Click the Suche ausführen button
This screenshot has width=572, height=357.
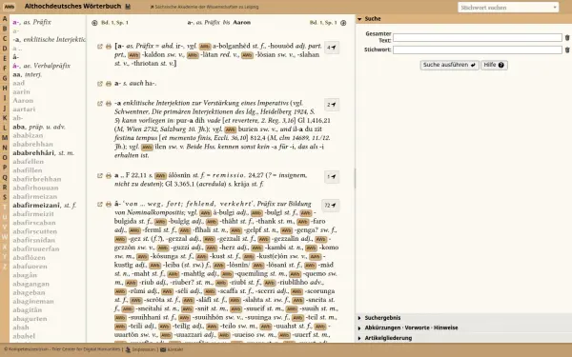(x=449, y=65)
